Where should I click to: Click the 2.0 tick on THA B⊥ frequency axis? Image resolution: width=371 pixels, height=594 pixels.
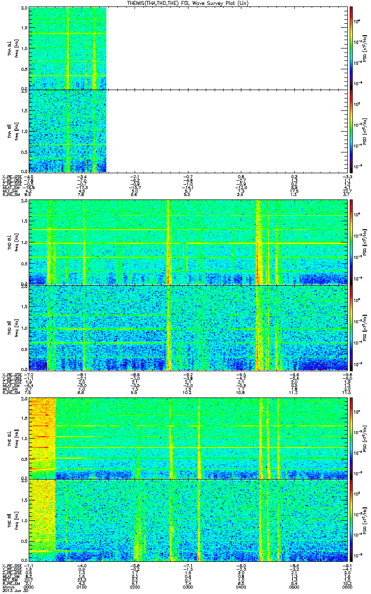coord(24,9)
